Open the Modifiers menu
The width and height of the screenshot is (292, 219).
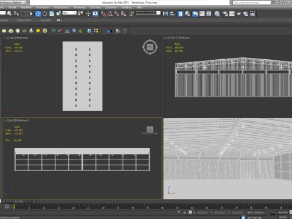26,7
